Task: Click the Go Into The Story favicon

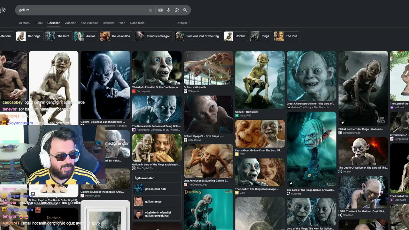Action: point(289,107)
